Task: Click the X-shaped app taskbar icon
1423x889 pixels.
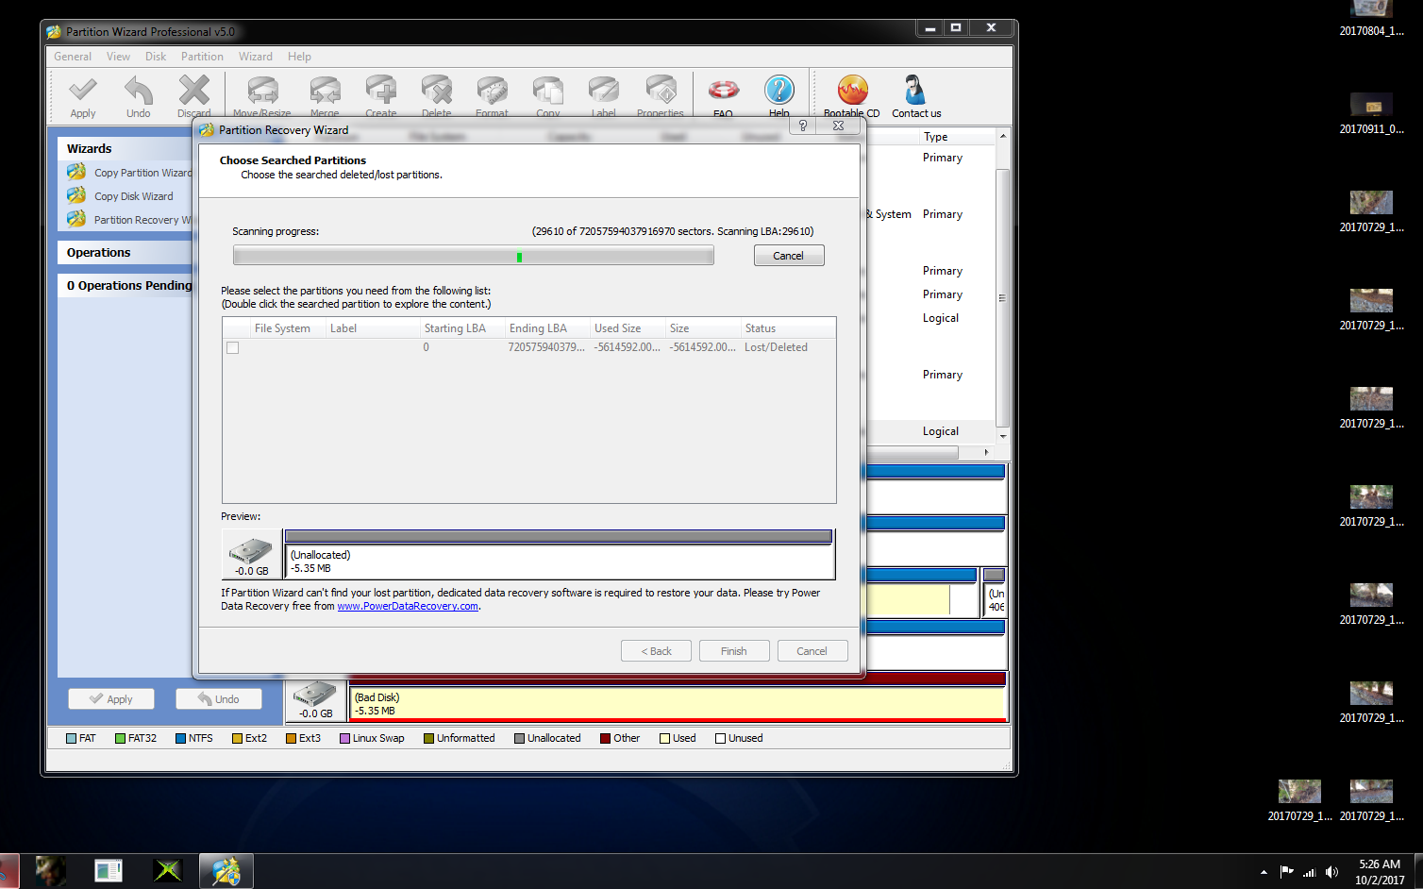Action: (x=167, y=871)
